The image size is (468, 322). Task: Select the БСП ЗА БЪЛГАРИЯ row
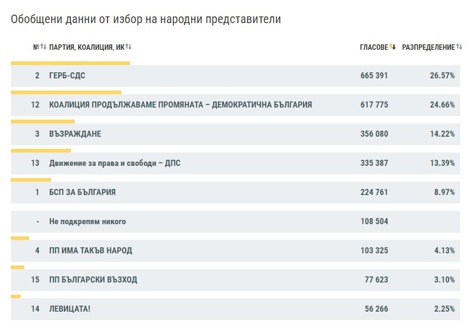tap(82, 192)
